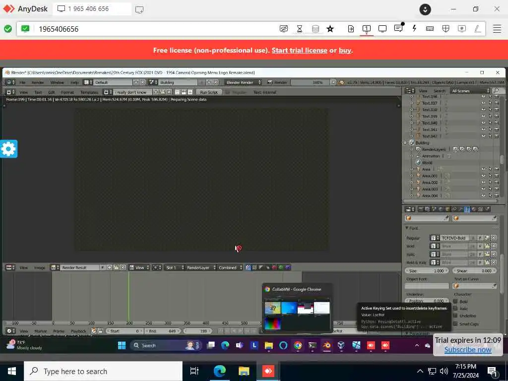508x381 pixels.
Task: Expand the RenderLayers tree node
Action: [x=412, y=149]
